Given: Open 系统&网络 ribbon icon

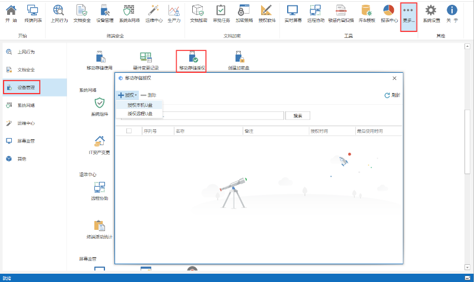Looking at the screenshot, I should (x=129, y=14).
